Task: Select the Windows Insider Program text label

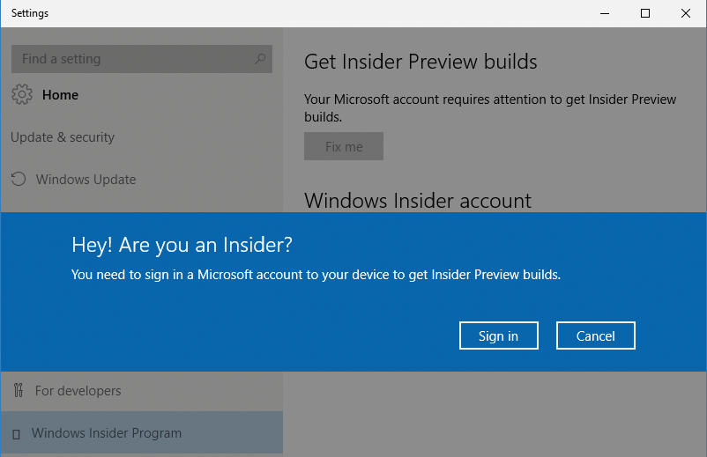Action: click(x=107, y=432)
